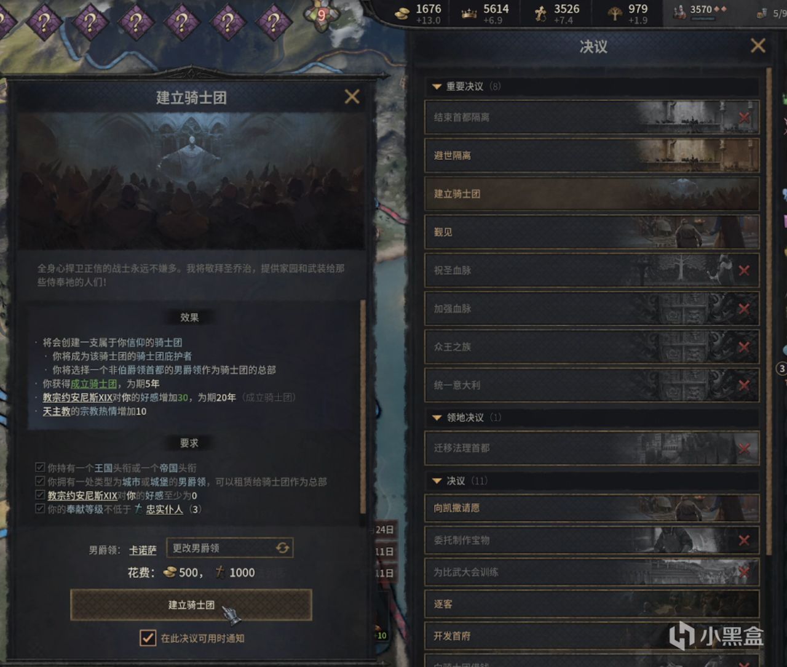The image size is (787, 667).
Task: Click the soldiers army strength icon
Action: coord(679,12)
